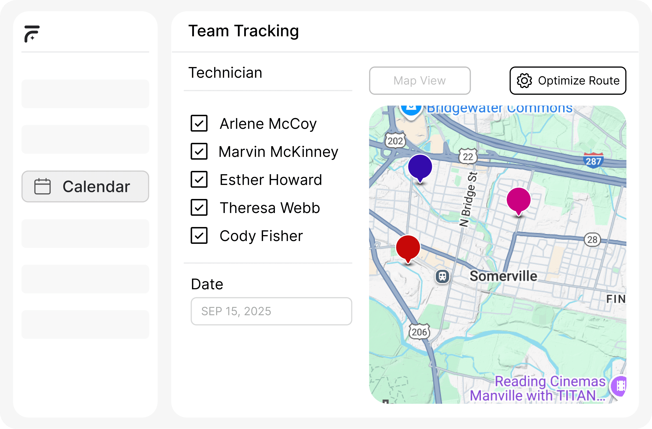This screenshot has width=652, height=429.
Task: Deselect Theresa Webb checkbox
Action: click(199, 208)
